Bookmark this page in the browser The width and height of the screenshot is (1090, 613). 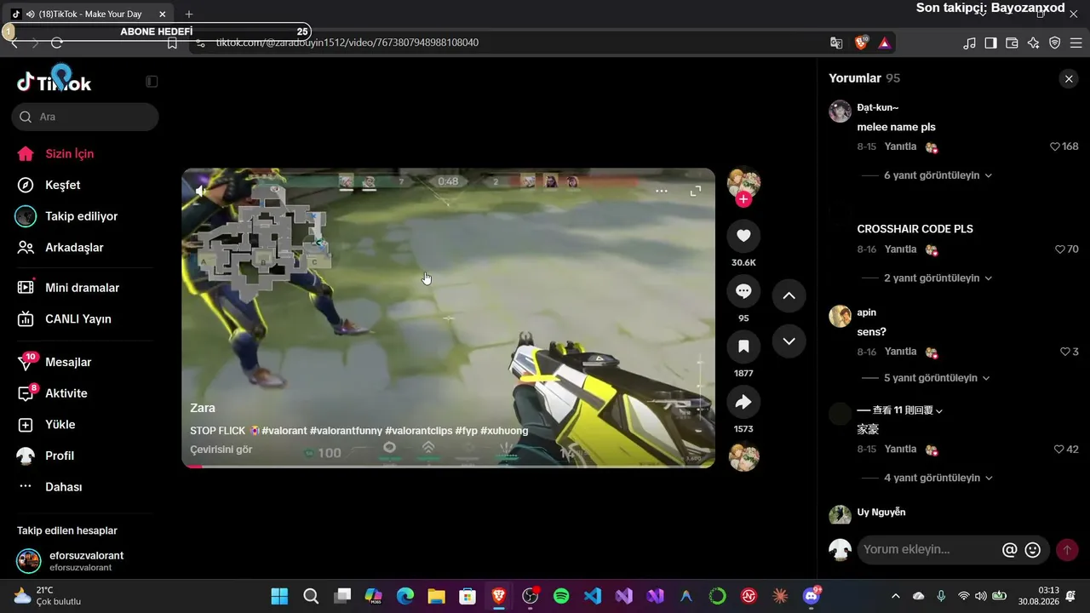172,43
